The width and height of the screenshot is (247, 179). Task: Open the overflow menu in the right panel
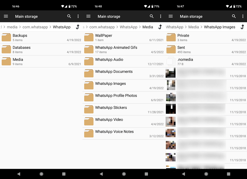pyautogui.click(x=243, y=16)
